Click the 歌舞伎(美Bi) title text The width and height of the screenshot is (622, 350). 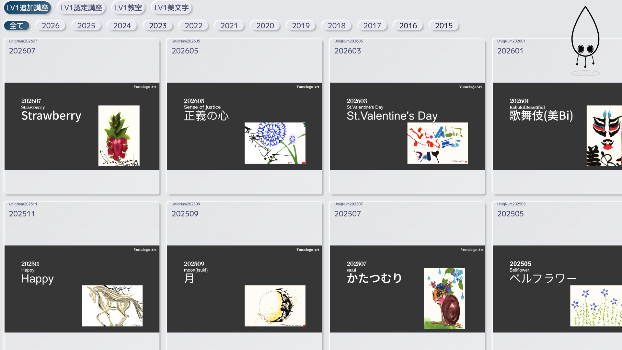[x=541, y=116]
